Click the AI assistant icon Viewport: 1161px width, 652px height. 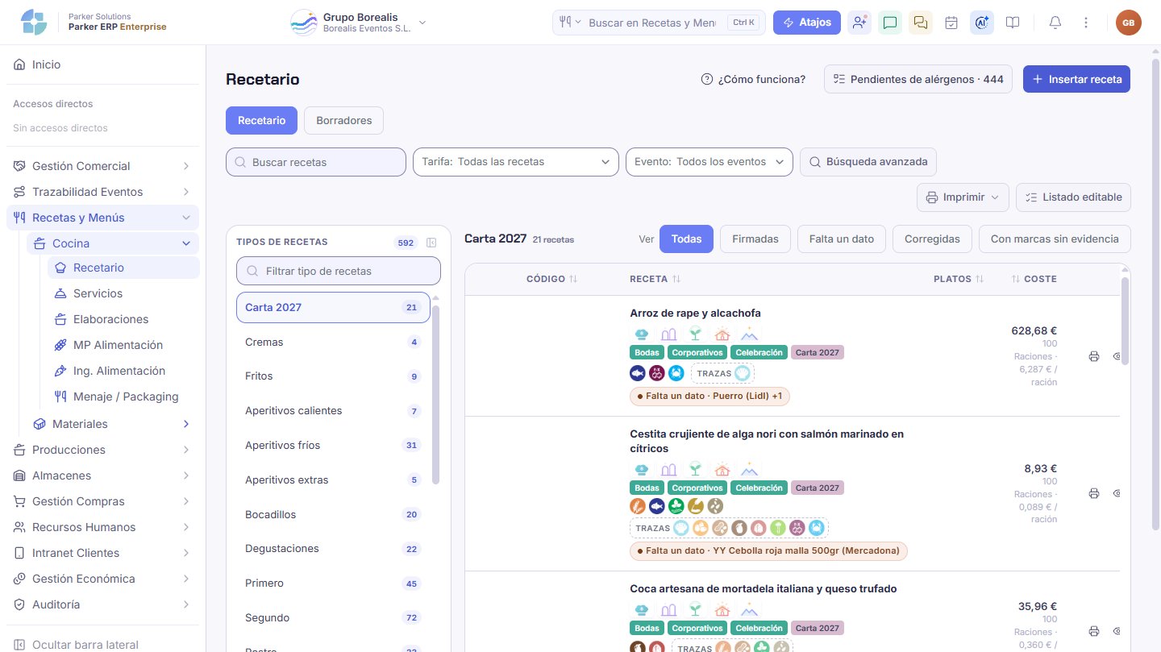point(982,23)
